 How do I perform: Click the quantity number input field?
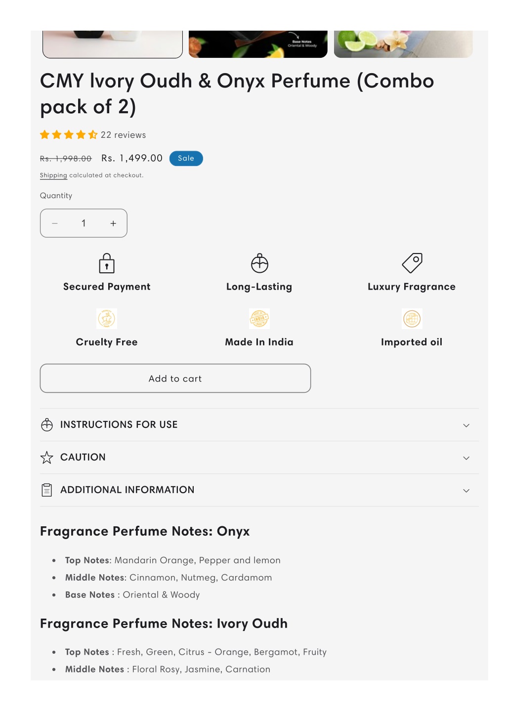(x=84, y=223)
